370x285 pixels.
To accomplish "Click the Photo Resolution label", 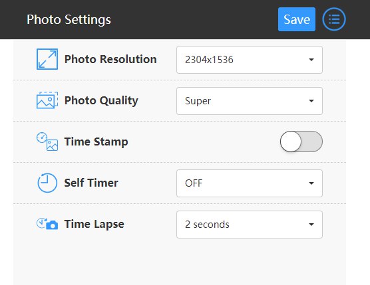I will (110, 59).
